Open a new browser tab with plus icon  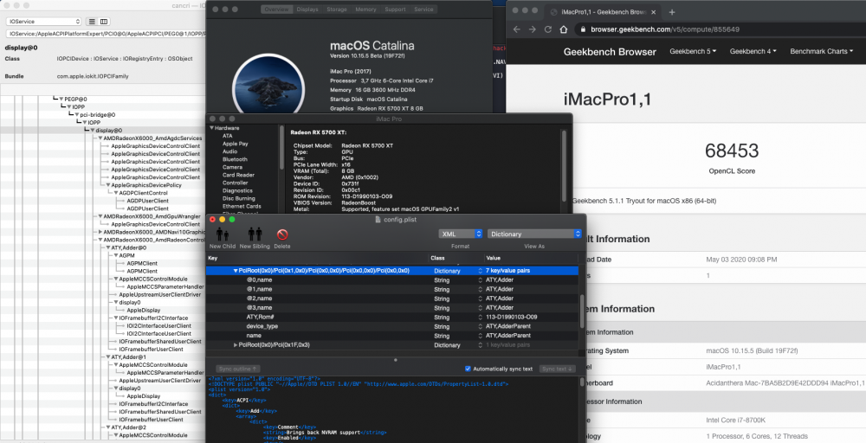point(672,12)
